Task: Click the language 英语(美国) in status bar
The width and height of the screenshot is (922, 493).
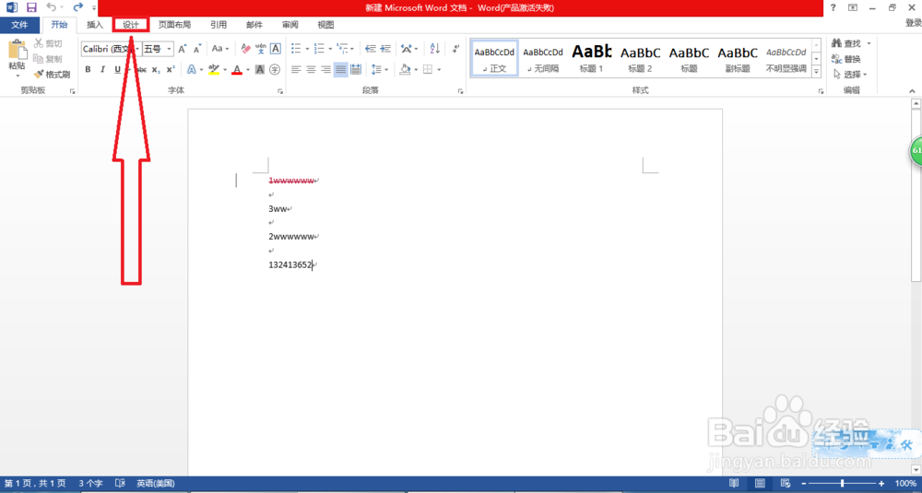Action: pyautogui.click(x=155, y=483)
